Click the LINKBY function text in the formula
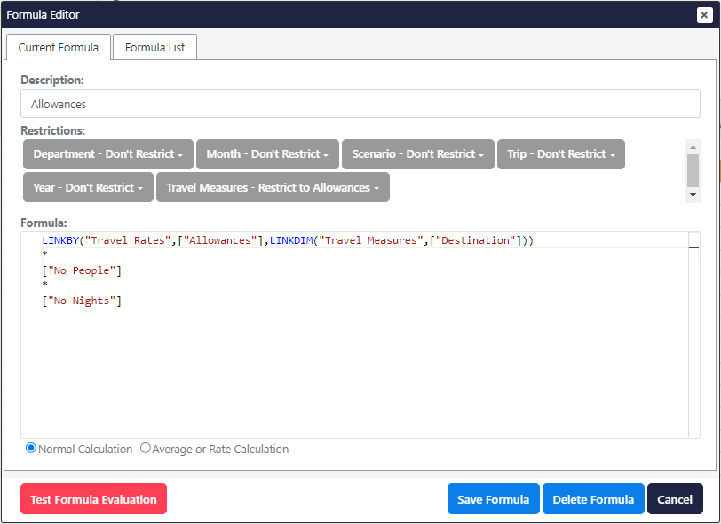Screen dimensions: 721x524 [62, 239]
